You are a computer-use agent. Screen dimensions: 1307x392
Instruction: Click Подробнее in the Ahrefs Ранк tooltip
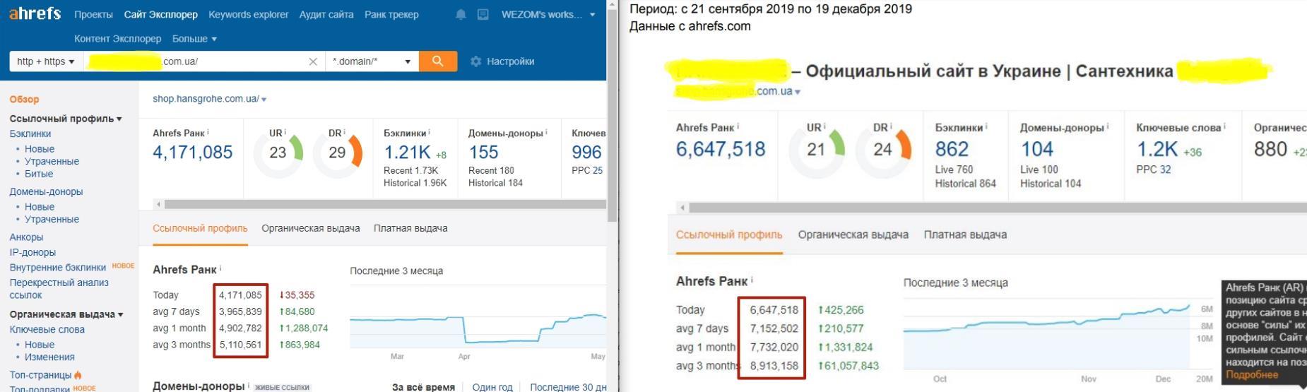tap(1252, 374)
